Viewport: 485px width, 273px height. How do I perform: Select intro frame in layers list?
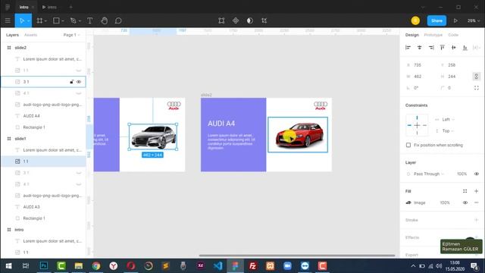19,230
